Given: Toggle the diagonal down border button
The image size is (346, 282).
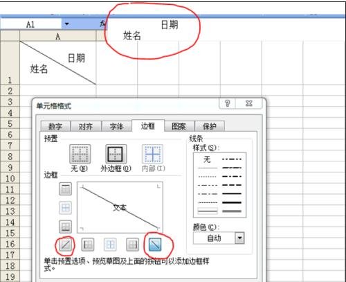Looking at the screenshot, I should coord(155,245).
